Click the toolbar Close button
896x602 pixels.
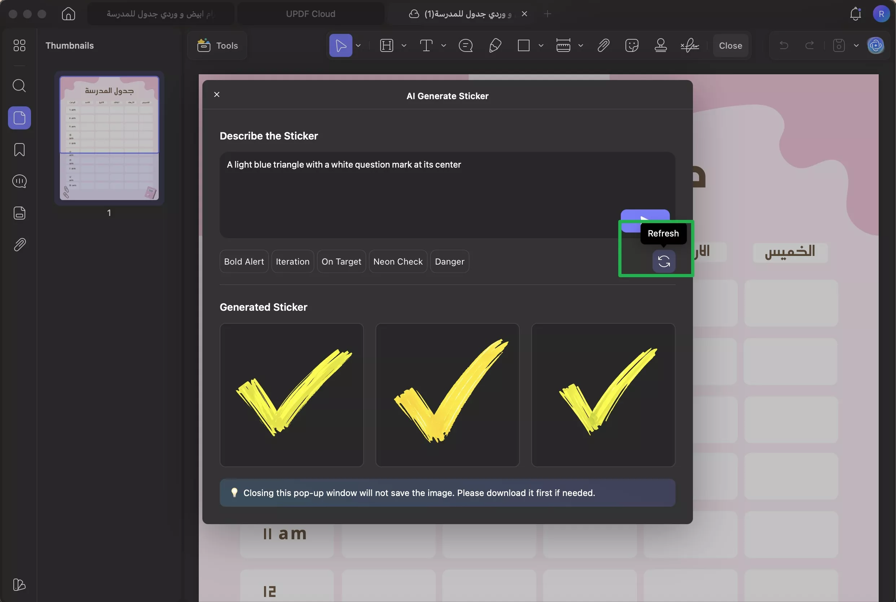point(730,46)
